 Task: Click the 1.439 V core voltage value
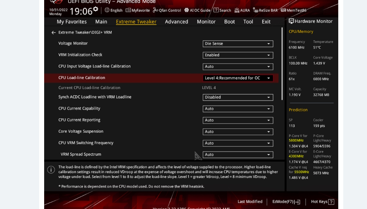[x=319, y=63]
